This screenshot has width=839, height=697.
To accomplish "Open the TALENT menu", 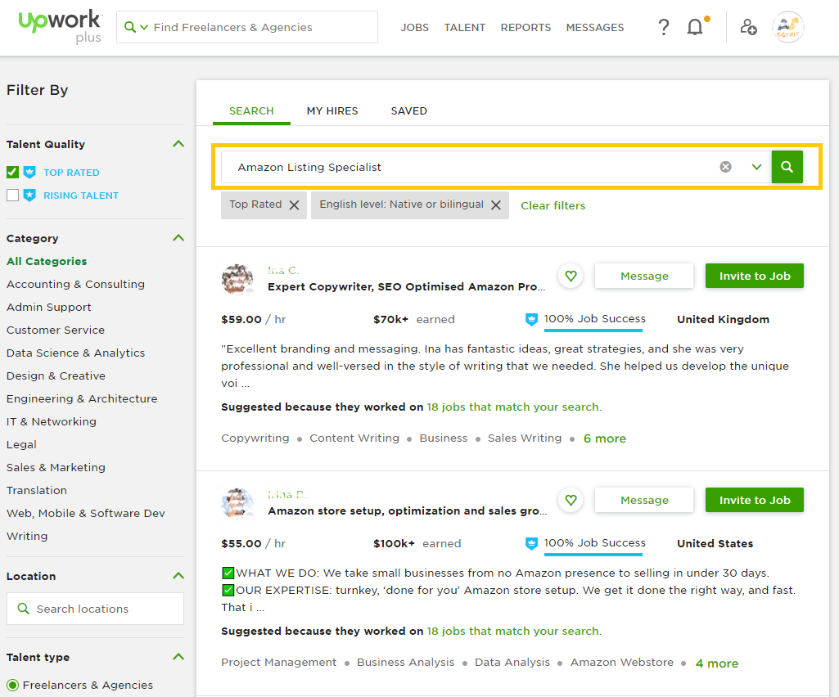I will point(464,27).
